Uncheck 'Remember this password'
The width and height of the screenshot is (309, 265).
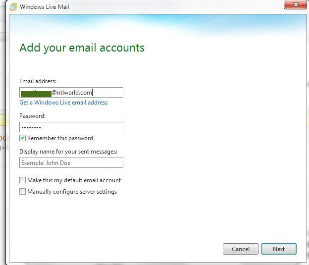(x=22, y=138)
